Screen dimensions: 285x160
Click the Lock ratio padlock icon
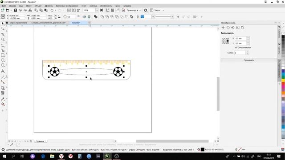click(x=59, y=17)
